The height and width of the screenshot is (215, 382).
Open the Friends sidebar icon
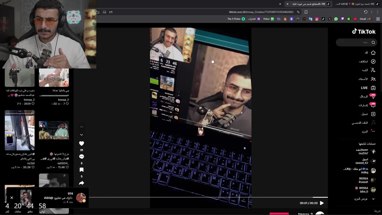tap(373, 79)
